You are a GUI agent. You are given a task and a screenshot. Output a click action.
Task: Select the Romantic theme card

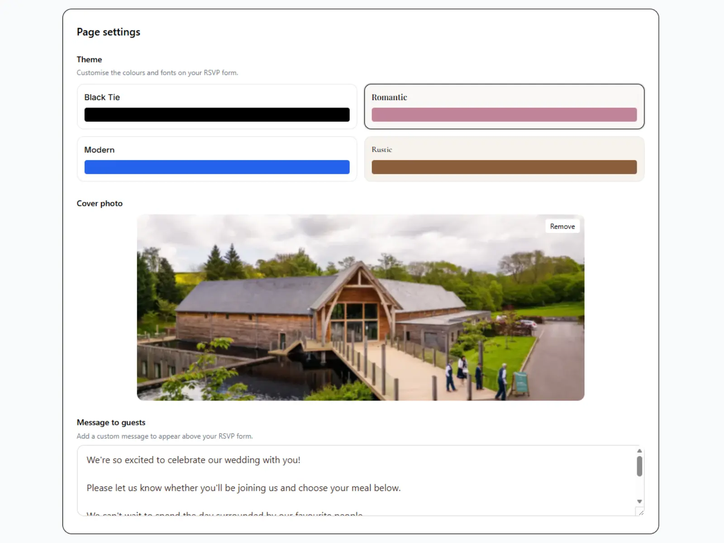click(504, 107)
